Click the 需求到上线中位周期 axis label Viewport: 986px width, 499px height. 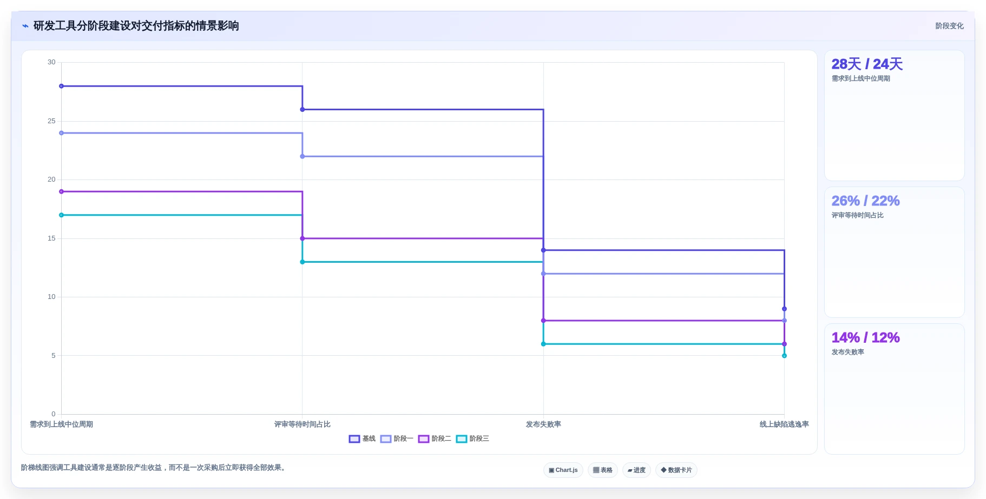point(61,424)
